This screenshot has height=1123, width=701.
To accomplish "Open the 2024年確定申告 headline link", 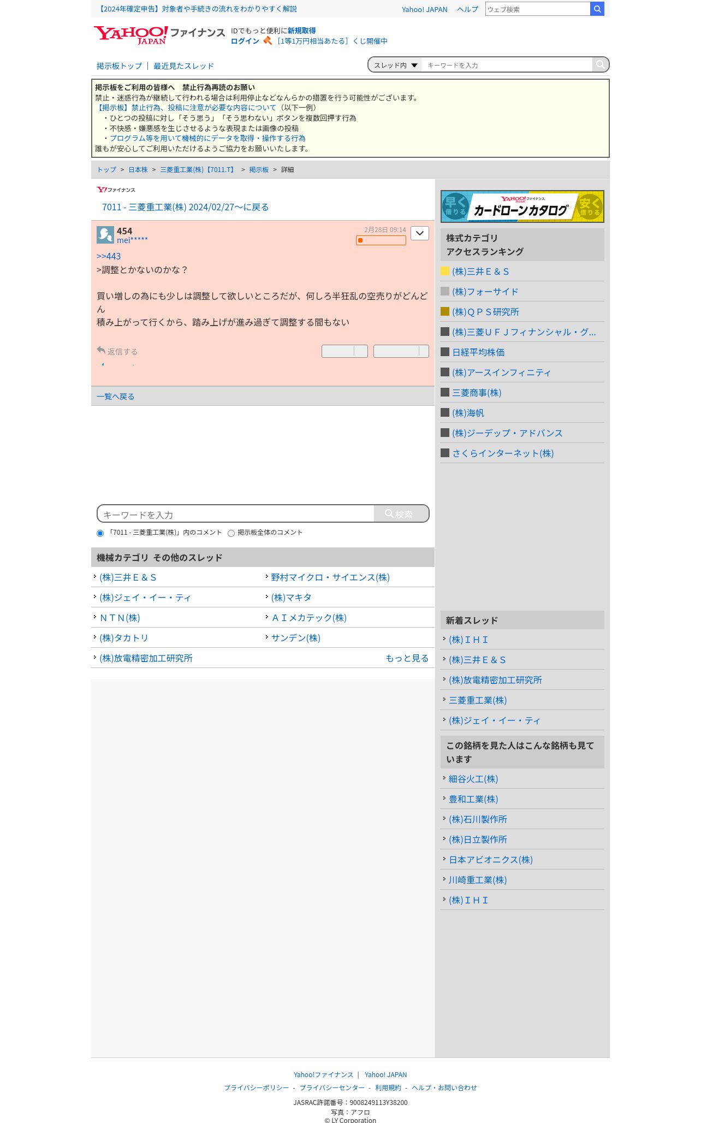I will 197,9.
